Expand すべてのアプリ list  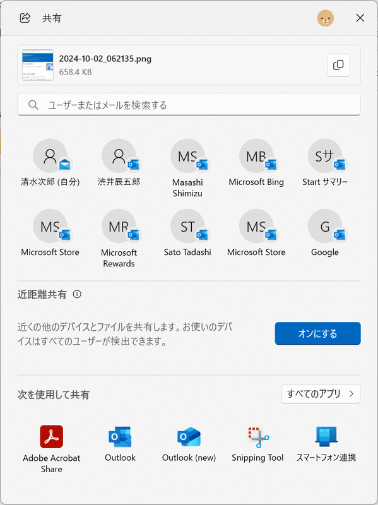click(321, 393)
